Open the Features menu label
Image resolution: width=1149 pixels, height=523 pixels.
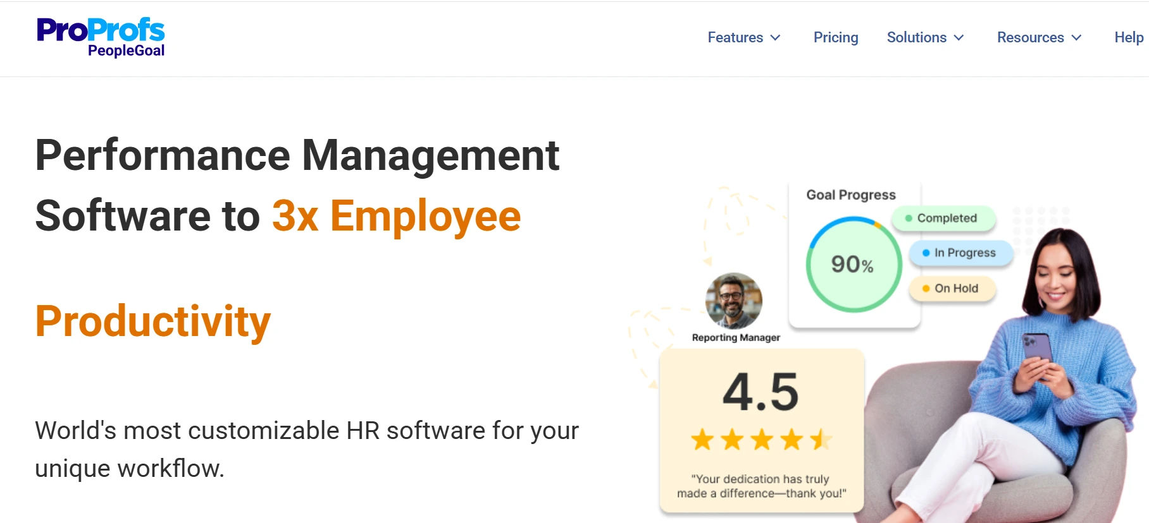735,38
